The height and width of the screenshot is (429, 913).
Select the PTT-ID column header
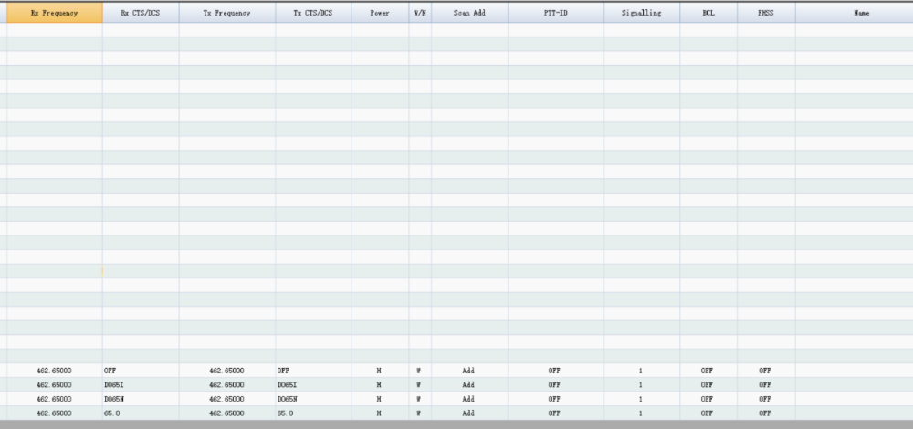(555, 14)
